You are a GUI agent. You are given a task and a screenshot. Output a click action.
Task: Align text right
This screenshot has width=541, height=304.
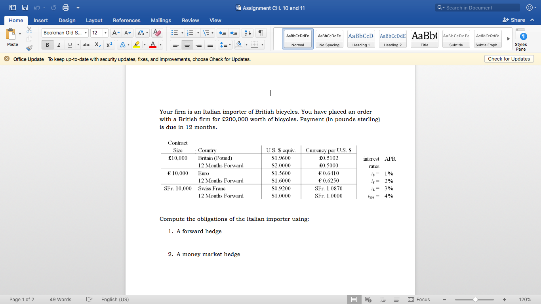(199, 45)
